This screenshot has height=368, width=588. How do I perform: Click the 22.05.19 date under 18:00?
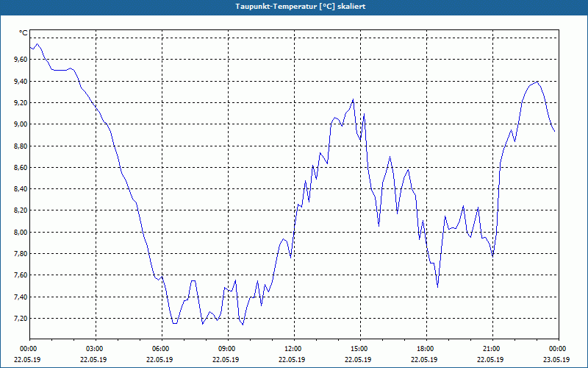click(x=424, y=359)
